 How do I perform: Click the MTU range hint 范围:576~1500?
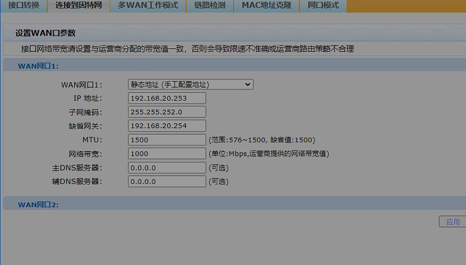click(262, 140)
